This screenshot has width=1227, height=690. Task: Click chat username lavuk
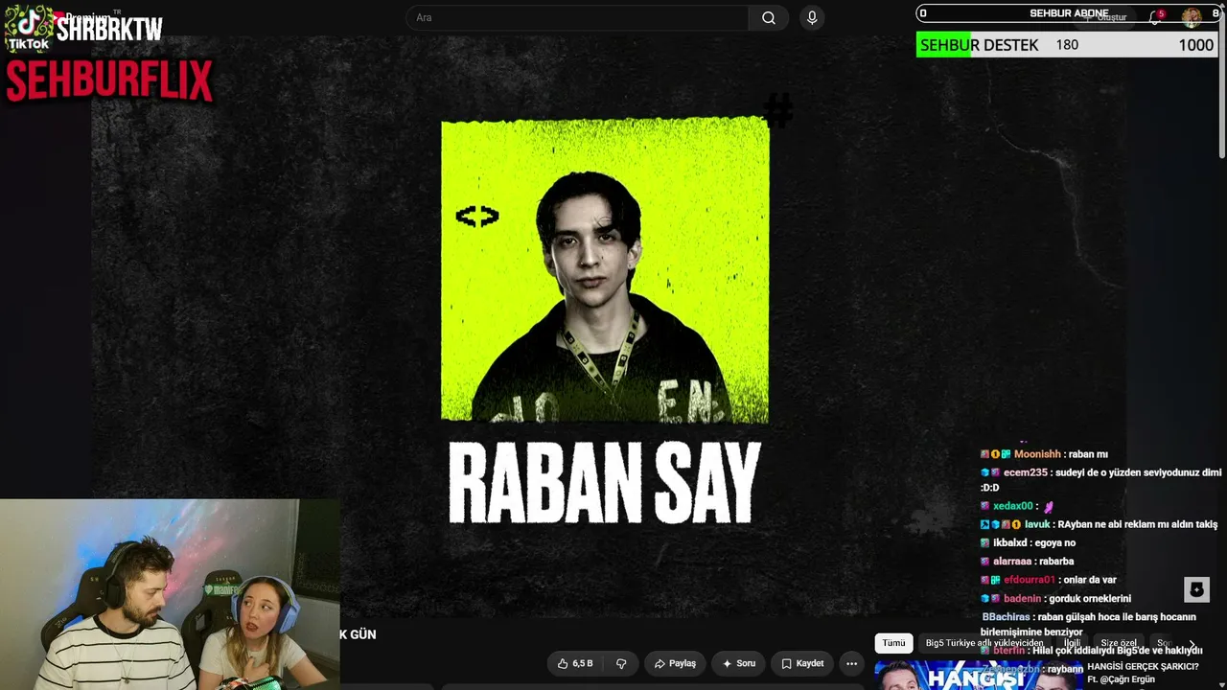tap(1037, 524)
